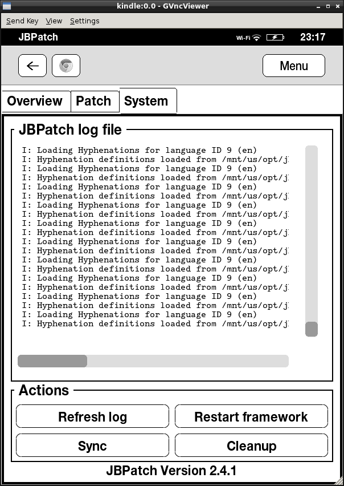The width and height of the screenshot is (344, 486).
Task: Click the 23:17 clock in status bar
Action: click(x=313, y=37)
